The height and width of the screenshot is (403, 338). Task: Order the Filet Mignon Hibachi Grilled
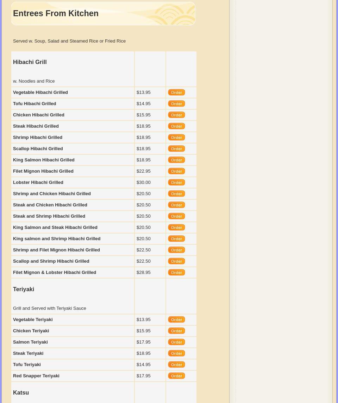point(176,171)
